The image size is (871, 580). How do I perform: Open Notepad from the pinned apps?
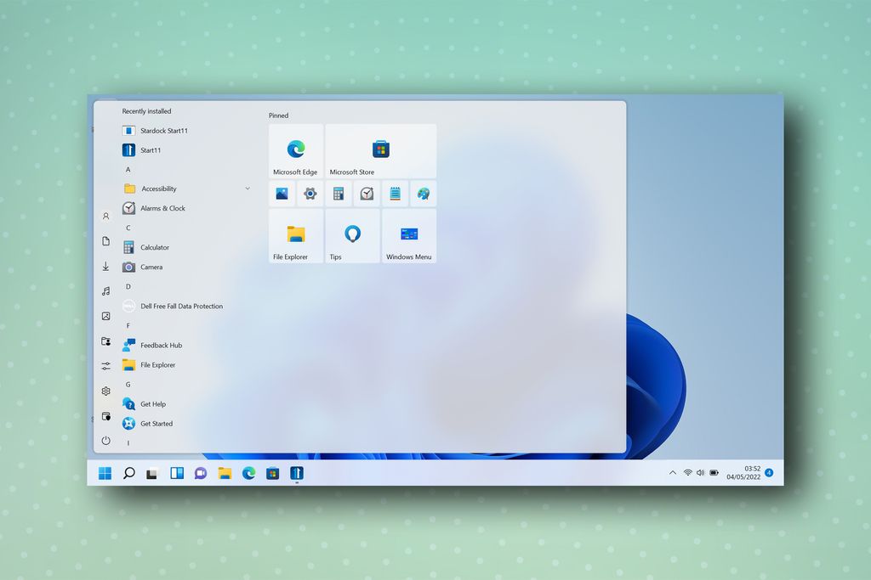pyautogui.click(x=395, y=193)
